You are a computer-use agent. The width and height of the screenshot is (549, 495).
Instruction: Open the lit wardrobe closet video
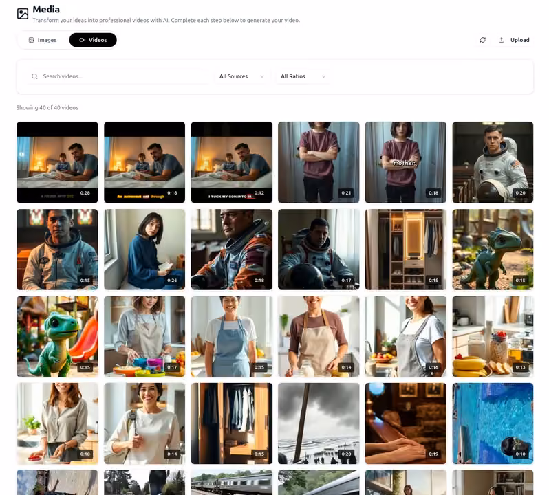coord(406,250)
